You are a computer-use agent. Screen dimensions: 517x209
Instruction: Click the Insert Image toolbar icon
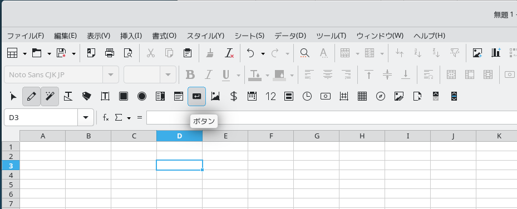tap(477, 53)
